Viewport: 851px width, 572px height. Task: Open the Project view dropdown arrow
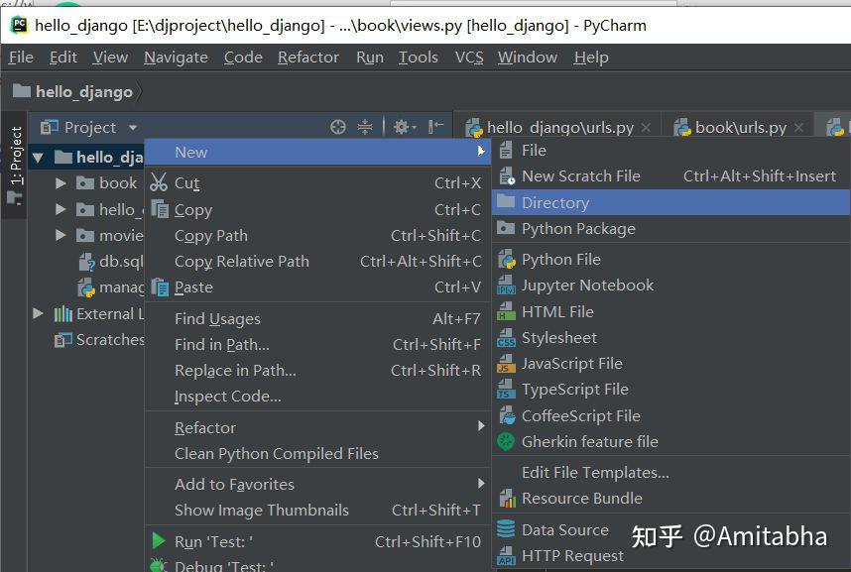click(133, 128)
